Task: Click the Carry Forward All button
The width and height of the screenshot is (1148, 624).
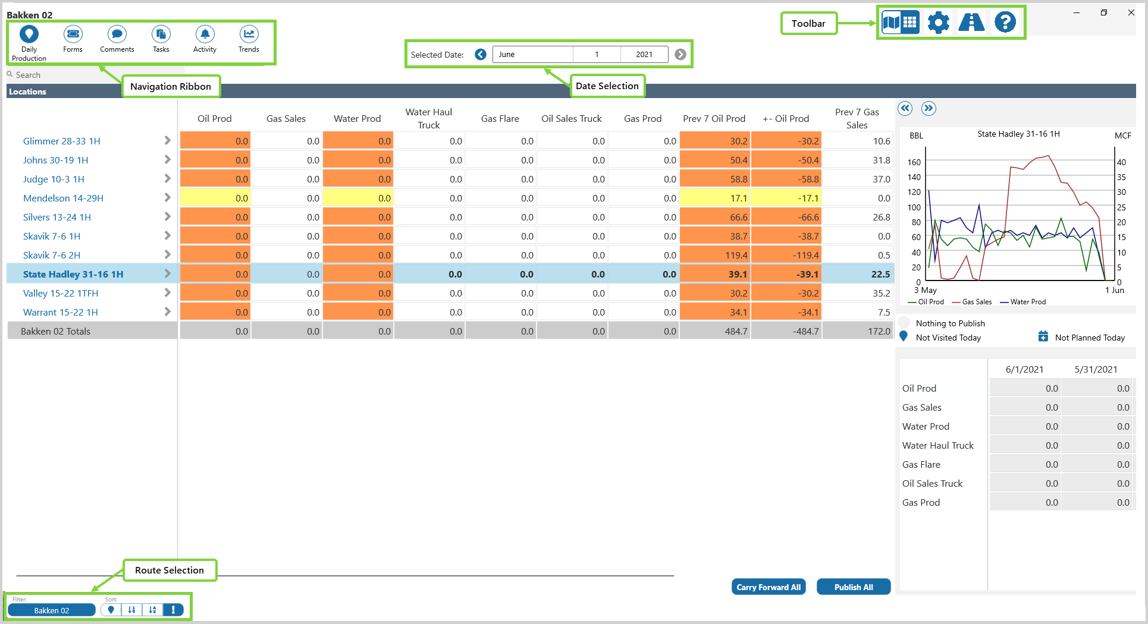Action: point(768,587)
